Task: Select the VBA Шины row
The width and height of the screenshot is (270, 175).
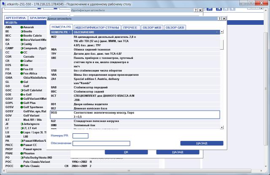Action: pos(135,75)
